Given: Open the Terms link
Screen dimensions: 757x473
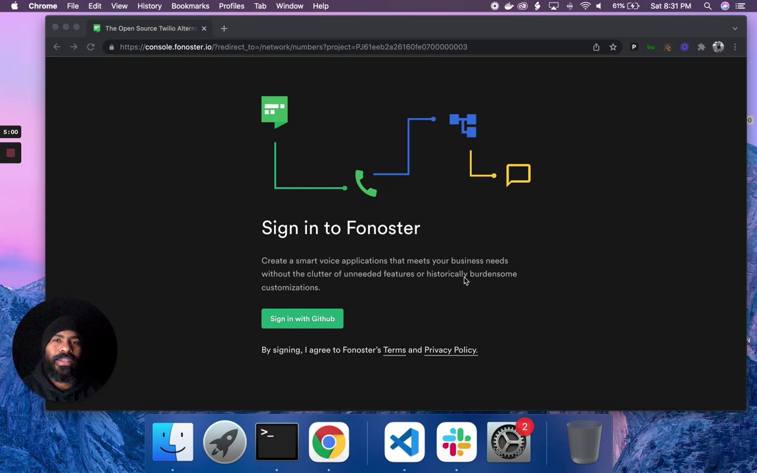Looking at the screenshot, I should pyautogui.click(x=394, y=350).
